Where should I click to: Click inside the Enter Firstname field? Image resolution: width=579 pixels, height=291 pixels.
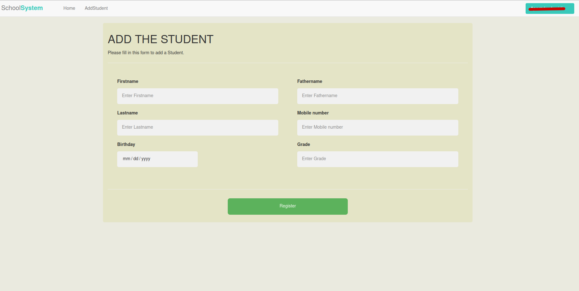tap(197, 96)
